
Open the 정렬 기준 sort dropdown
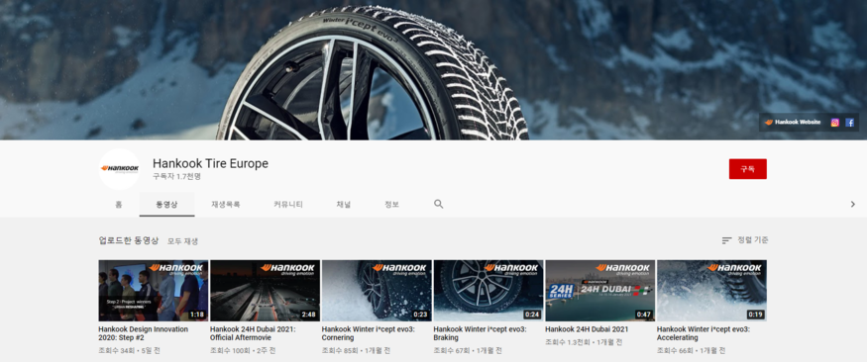click(x=745, y=240)
